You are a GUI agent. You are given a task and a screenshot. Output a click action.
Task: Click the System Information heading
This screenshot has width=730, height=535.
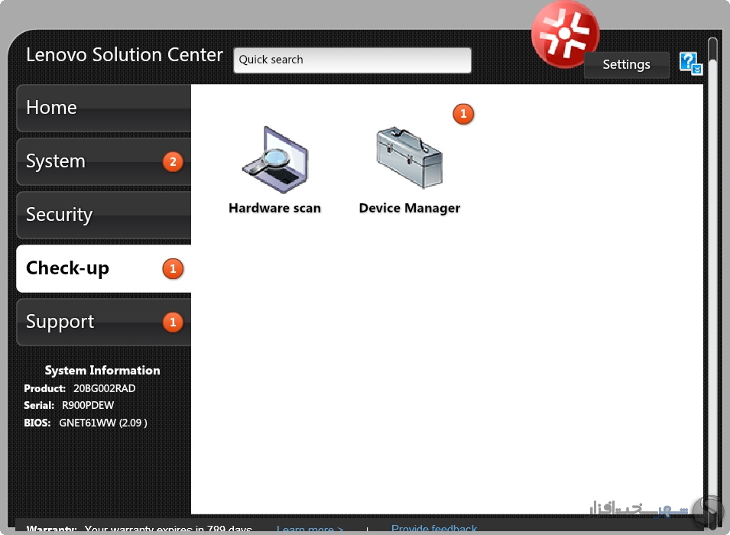click(102, 371)
